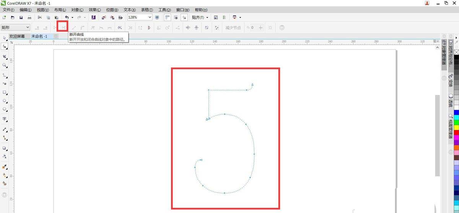Click the 减少节点 button
Screen dimensions: 459x213
pos(233,28)
